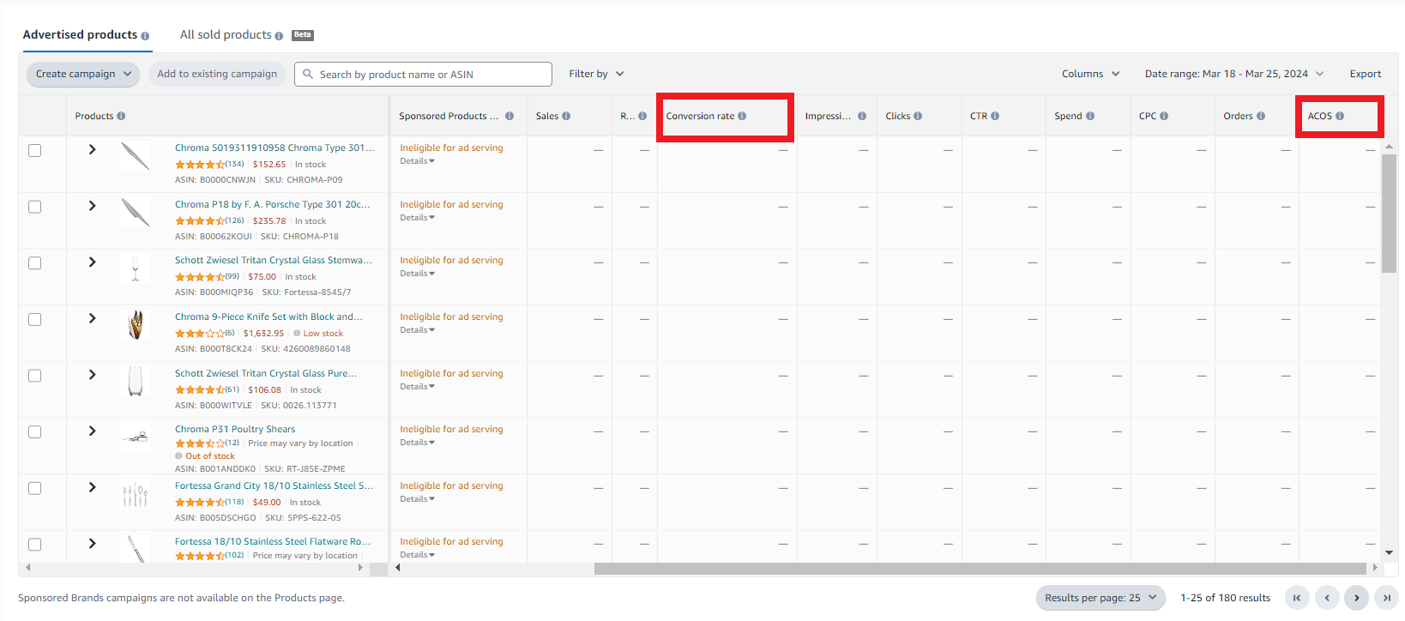Sort by the Sales column header

[x=547, y=116]
